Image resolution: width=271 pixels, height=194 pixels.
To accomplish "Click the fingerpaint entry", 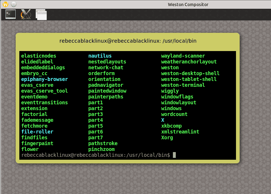I will pyautogui.click(x=37, y=143).
